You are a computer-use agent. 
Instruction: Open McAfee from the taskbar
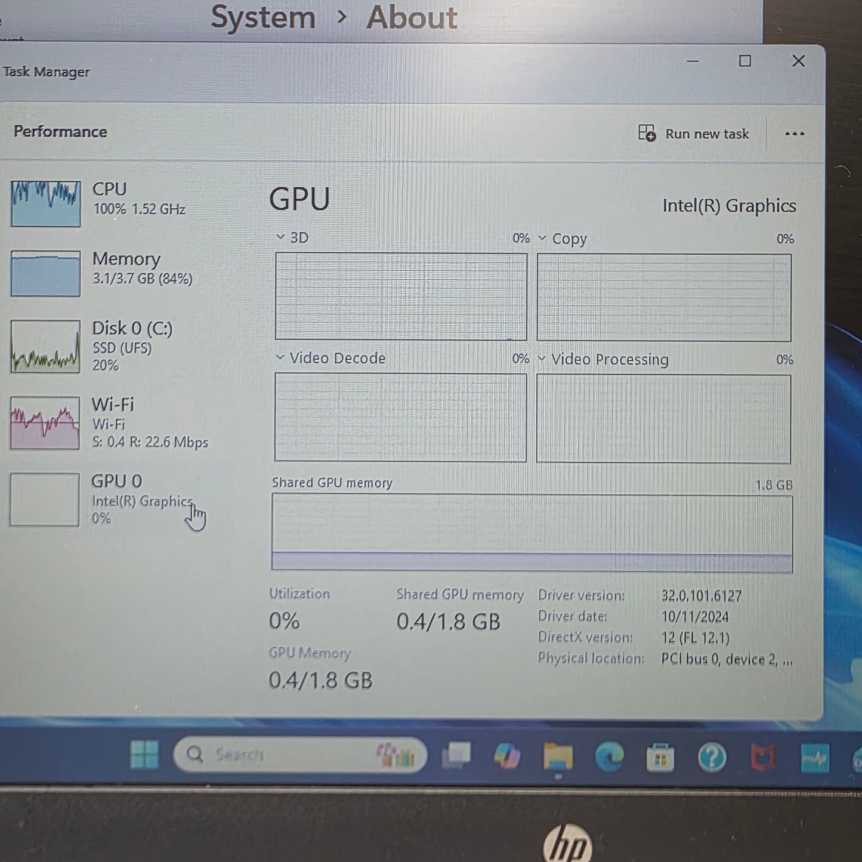763,758
